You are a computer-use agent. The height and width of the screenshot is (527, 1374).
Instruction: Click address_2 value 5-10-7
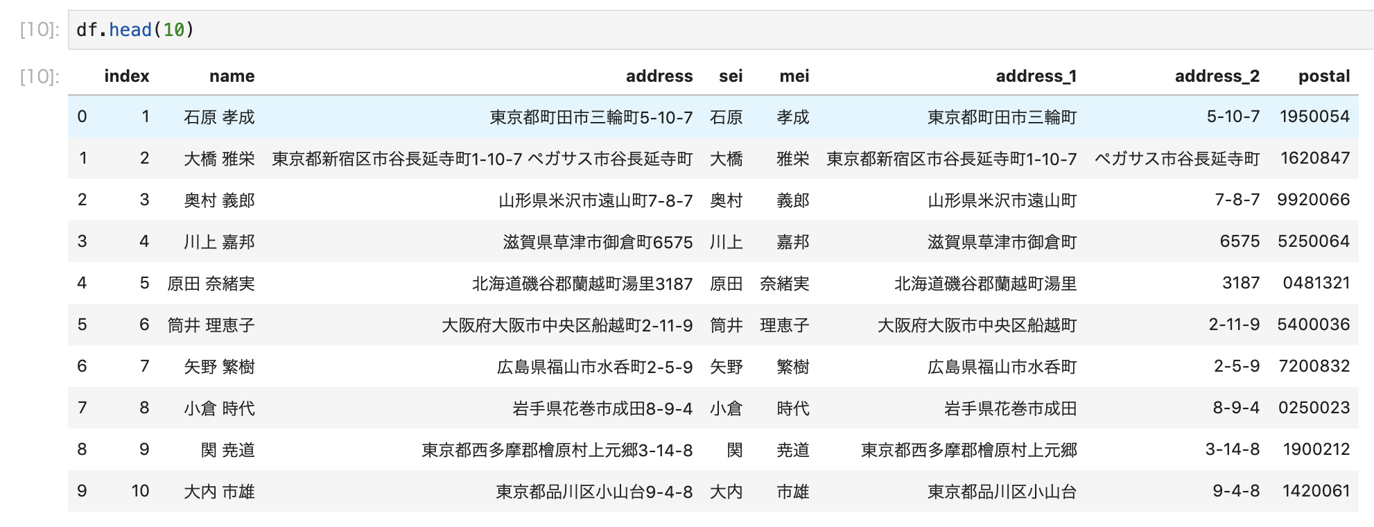pyautogui.click(x=1233, y=116)
